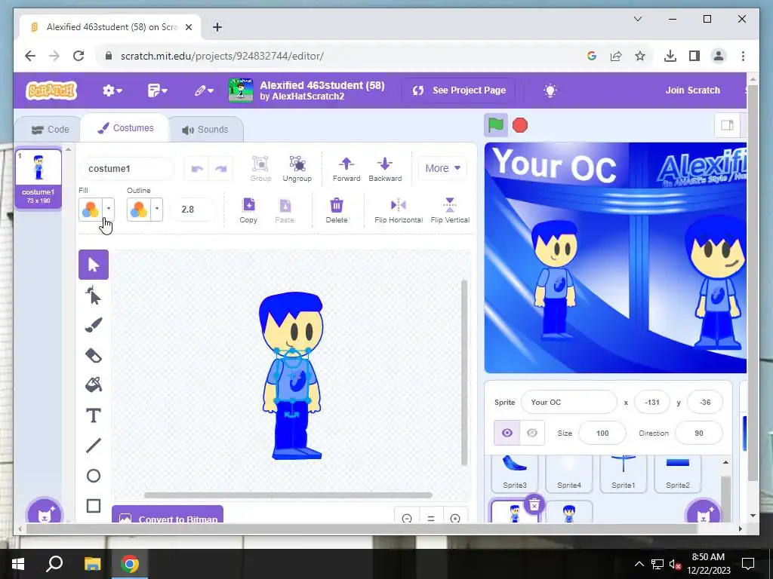Select the Brush tool
This screenshot has height=579, width=773.
(93, 325)
